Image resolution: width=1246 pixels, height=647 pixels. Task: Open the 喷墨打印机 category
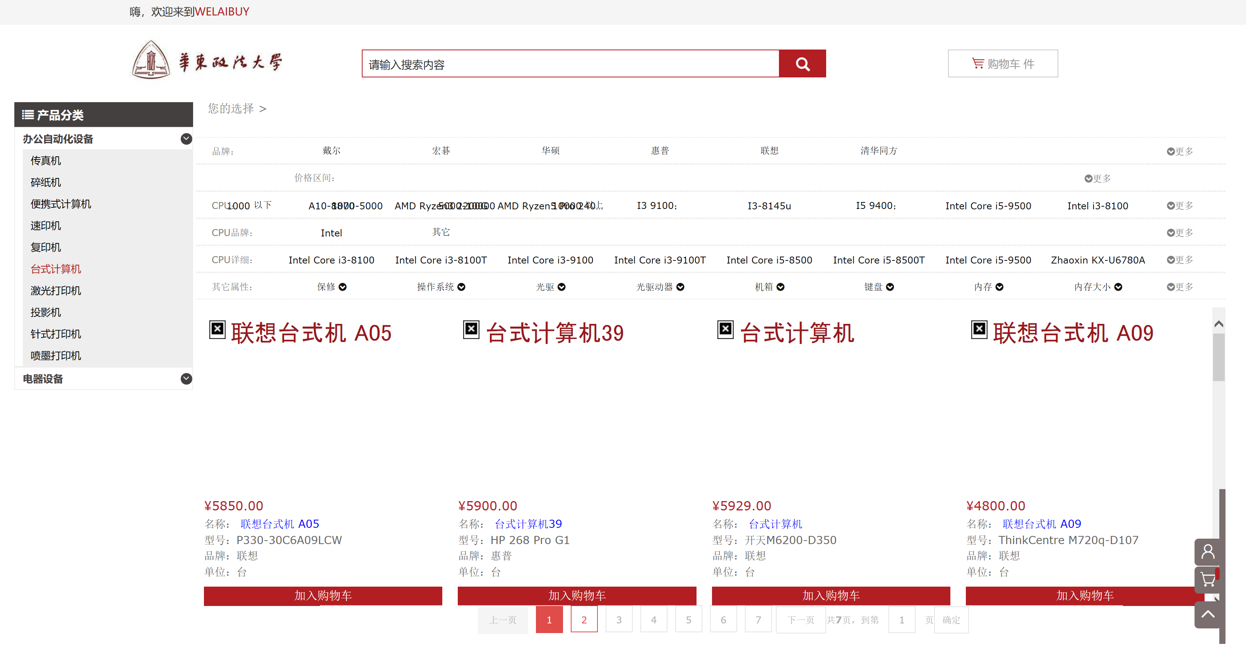pos(56,355)
